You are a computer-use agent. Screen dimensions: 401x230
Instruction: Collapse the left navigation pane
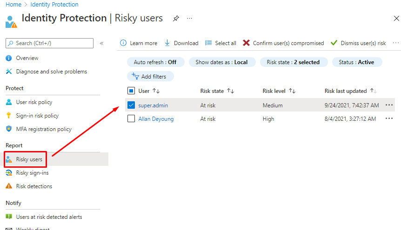coord(101,43)
